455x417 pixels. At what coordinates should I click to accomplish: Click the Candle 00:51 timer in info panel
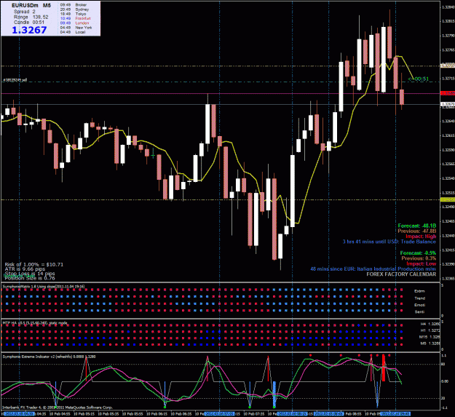tap(29, 23)
